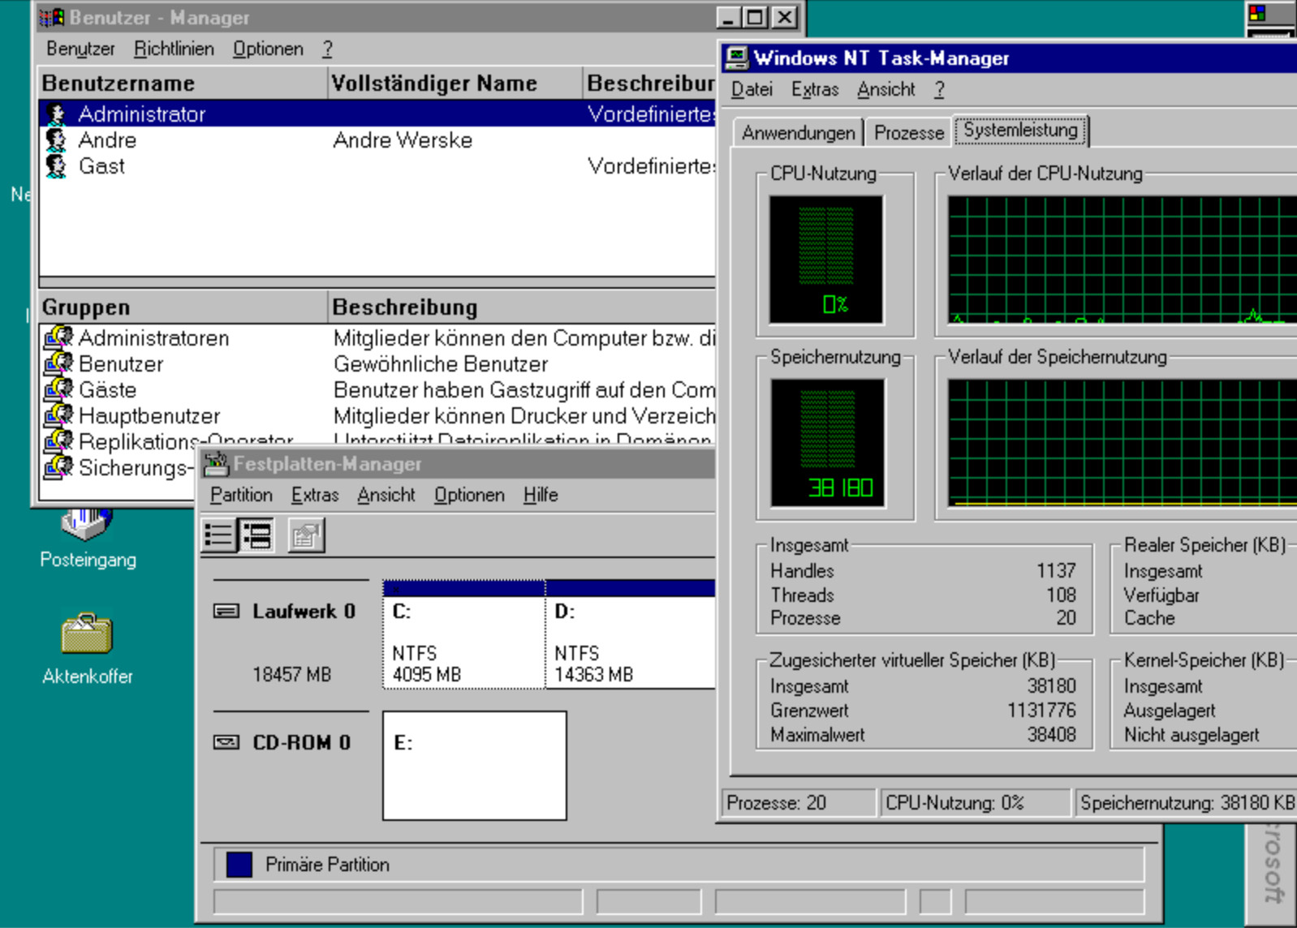Click the Verlauf der CPU-Nutzung graph

[1122, 260]
